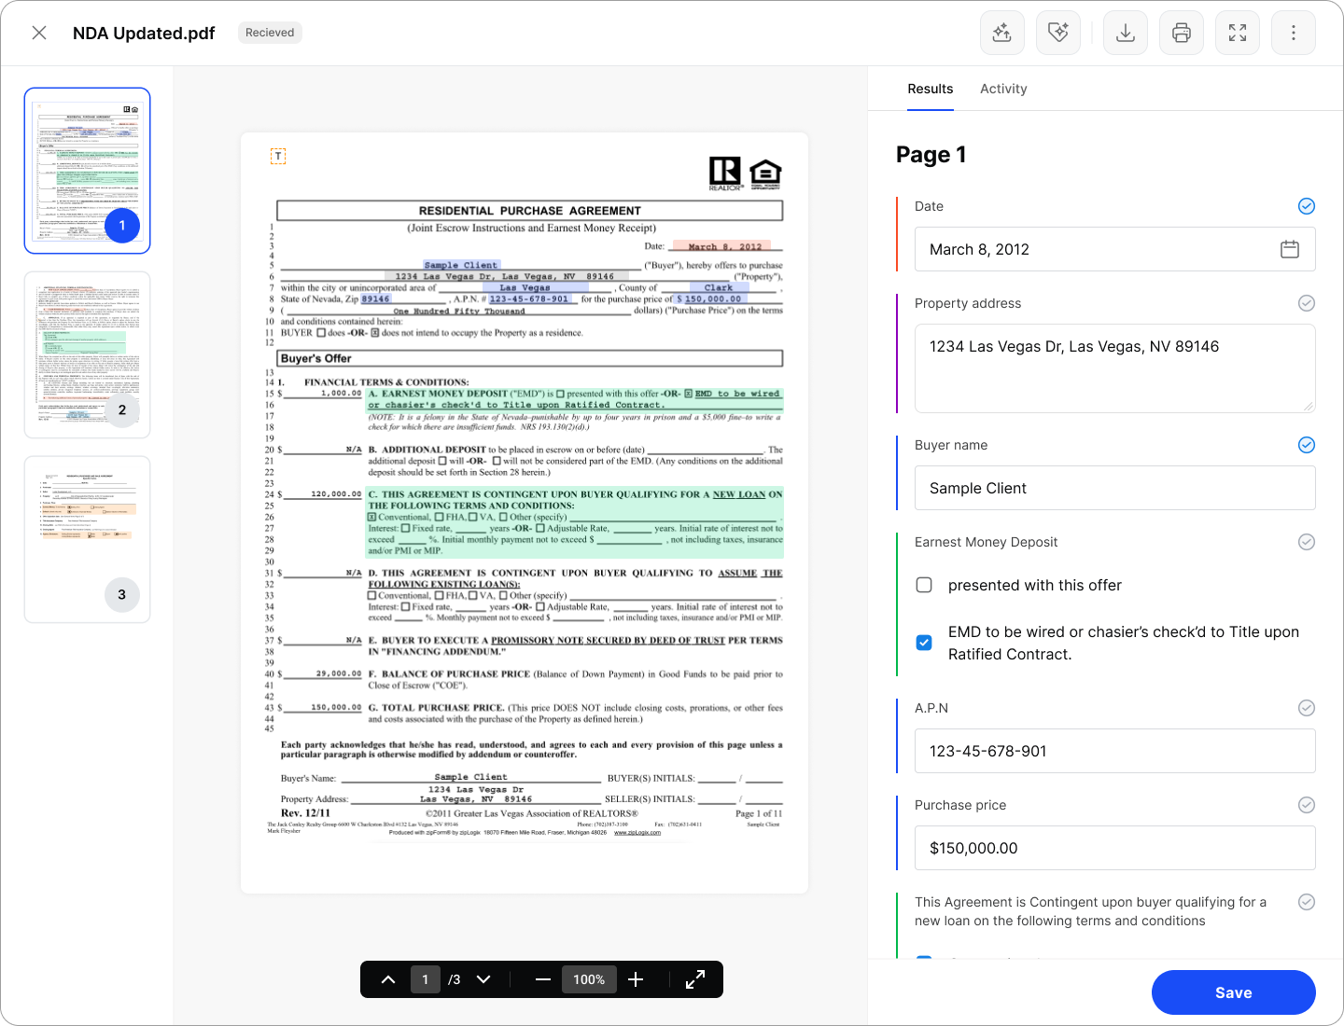The image size is (1344, 1026).
Task: Select the Results tab
Action: (x=930, y=89)
